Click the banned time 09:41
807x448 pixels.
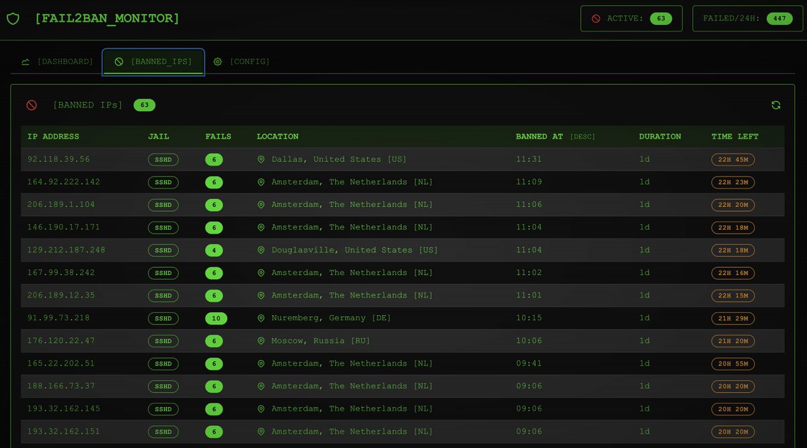click(529, 364)
